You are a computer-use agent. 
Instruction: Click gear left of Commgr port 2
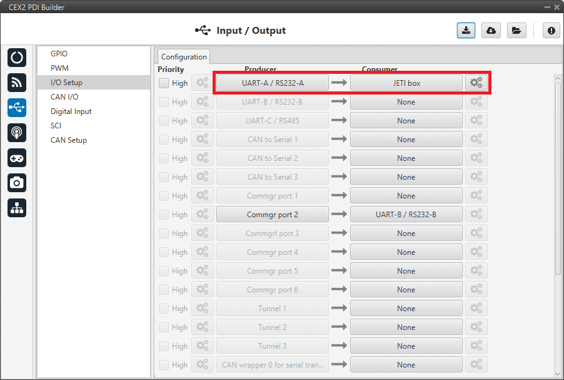click(x=203, y=214)
